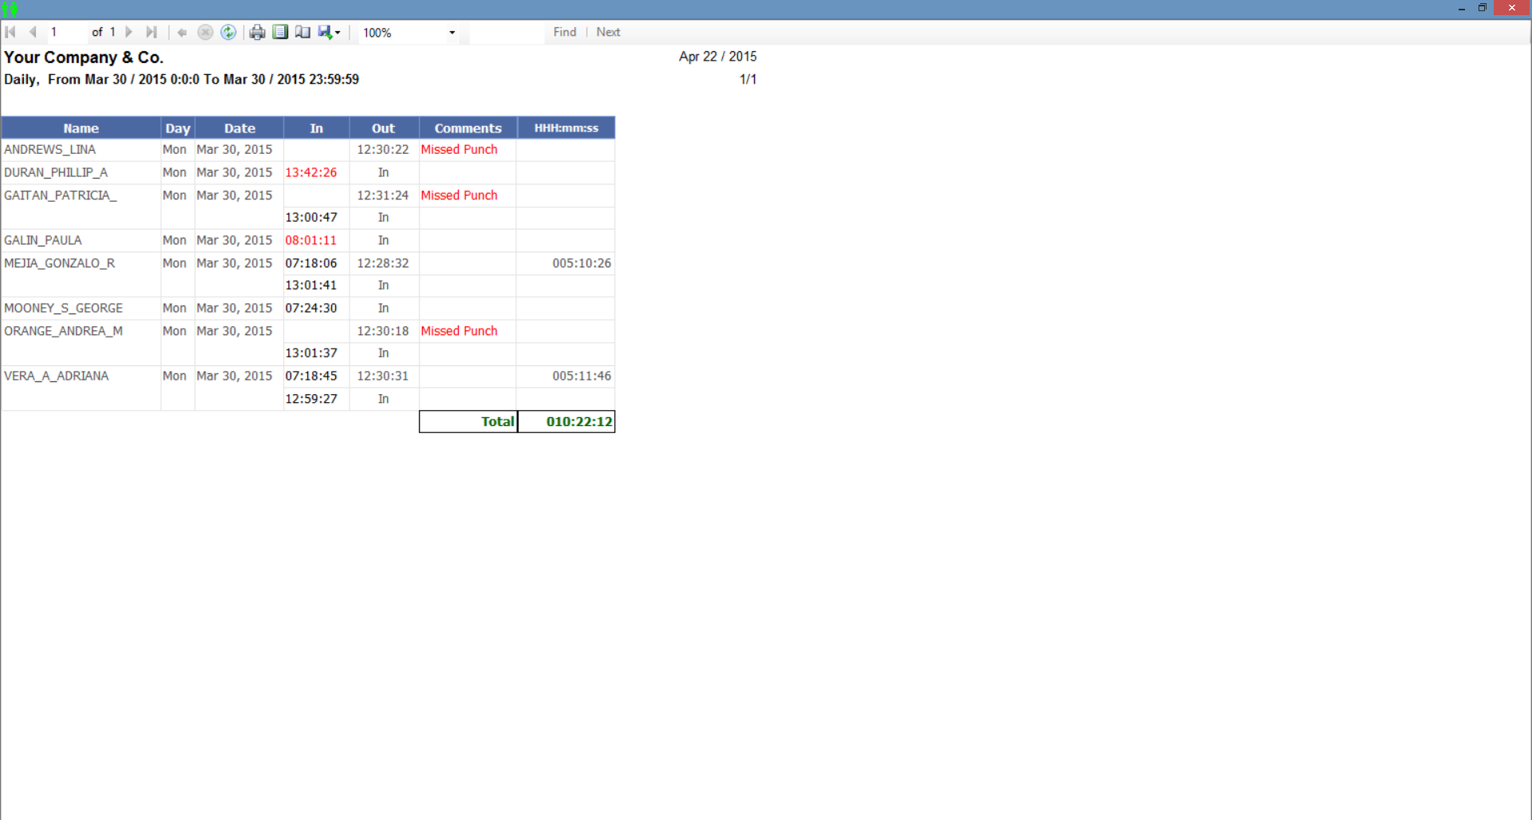This screenshot has width=1532, height=820.
Task: Close the report viewer window
Action: point(1512,8)
